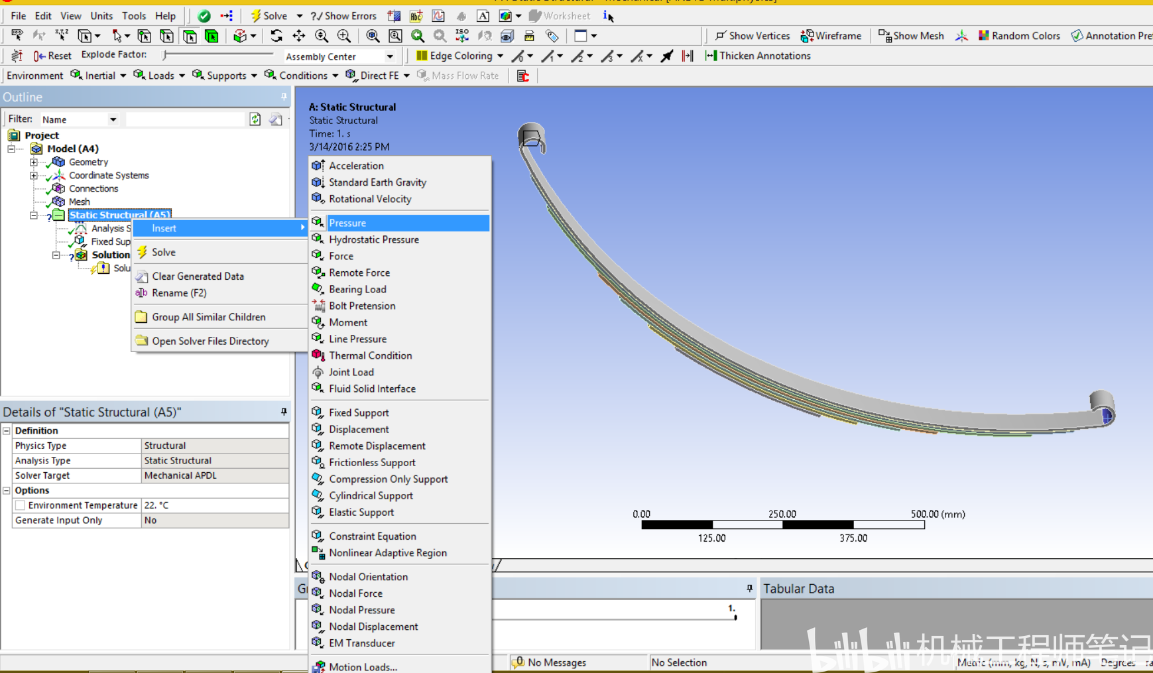Click the Refresh search icon beside Filter
Screen dimensions: 1153x673
pos(255,119)
